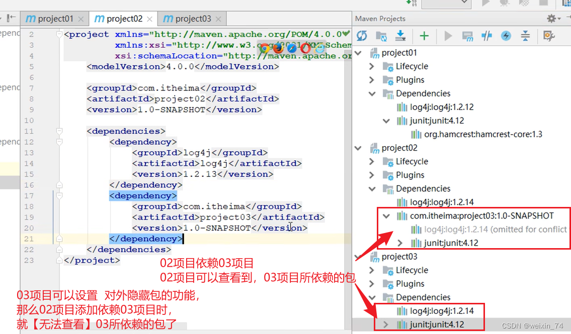Open in Safari browser icon
Screen dimensions: 571x334
(x=292, y=48)
